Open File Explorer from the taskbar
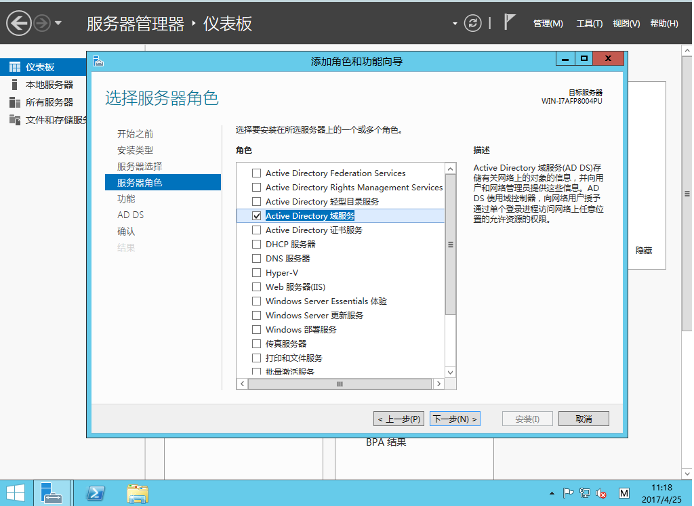694x506 pixels. pos(137,492)
